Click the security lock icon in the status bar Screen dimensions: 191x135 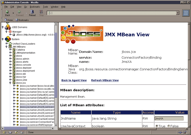pos(185,132)
